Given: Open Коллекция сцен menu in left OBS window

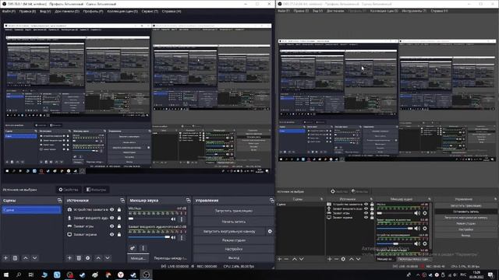Looking at the screenshot, I should pos(122,11).
